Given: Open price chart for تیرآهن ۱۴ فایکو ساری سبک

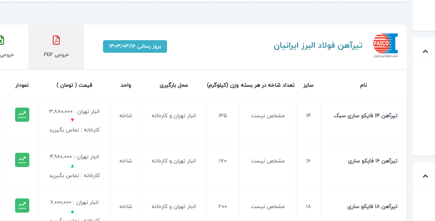Looking at the screenshot, I should [22, 115].
